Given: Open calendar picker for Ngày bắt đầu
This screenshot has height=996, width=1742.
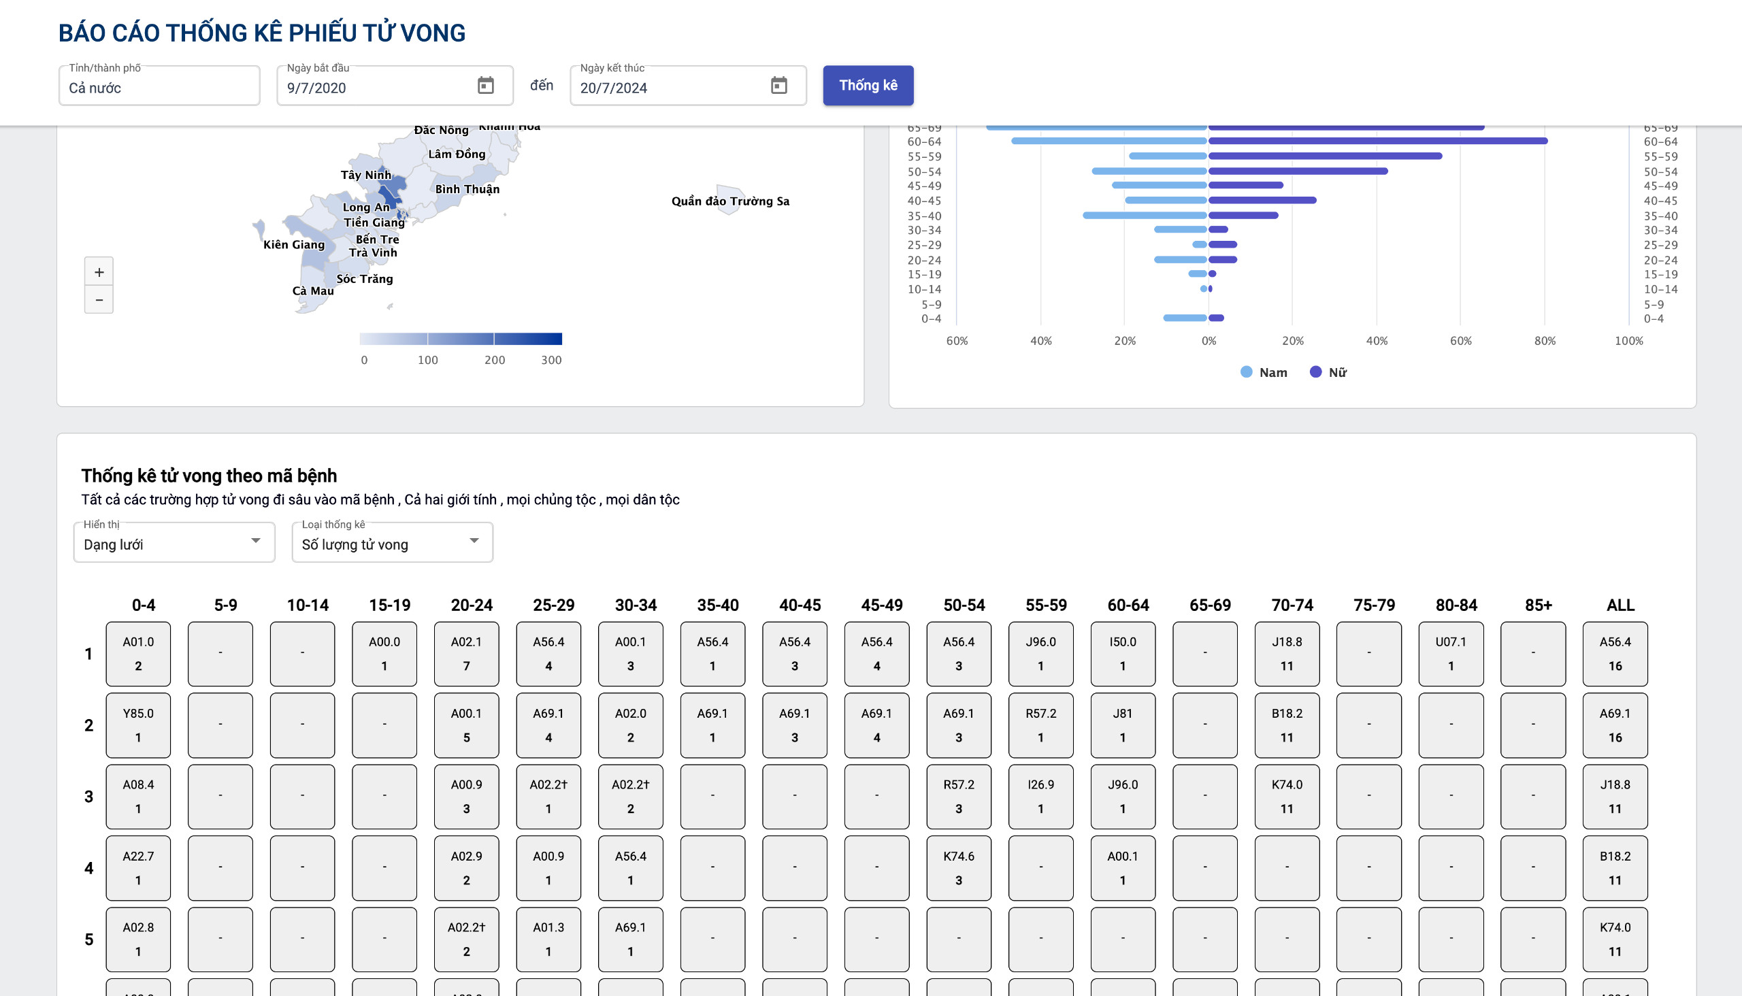Looking at the screenshot, I should click(x=486, y=85).
